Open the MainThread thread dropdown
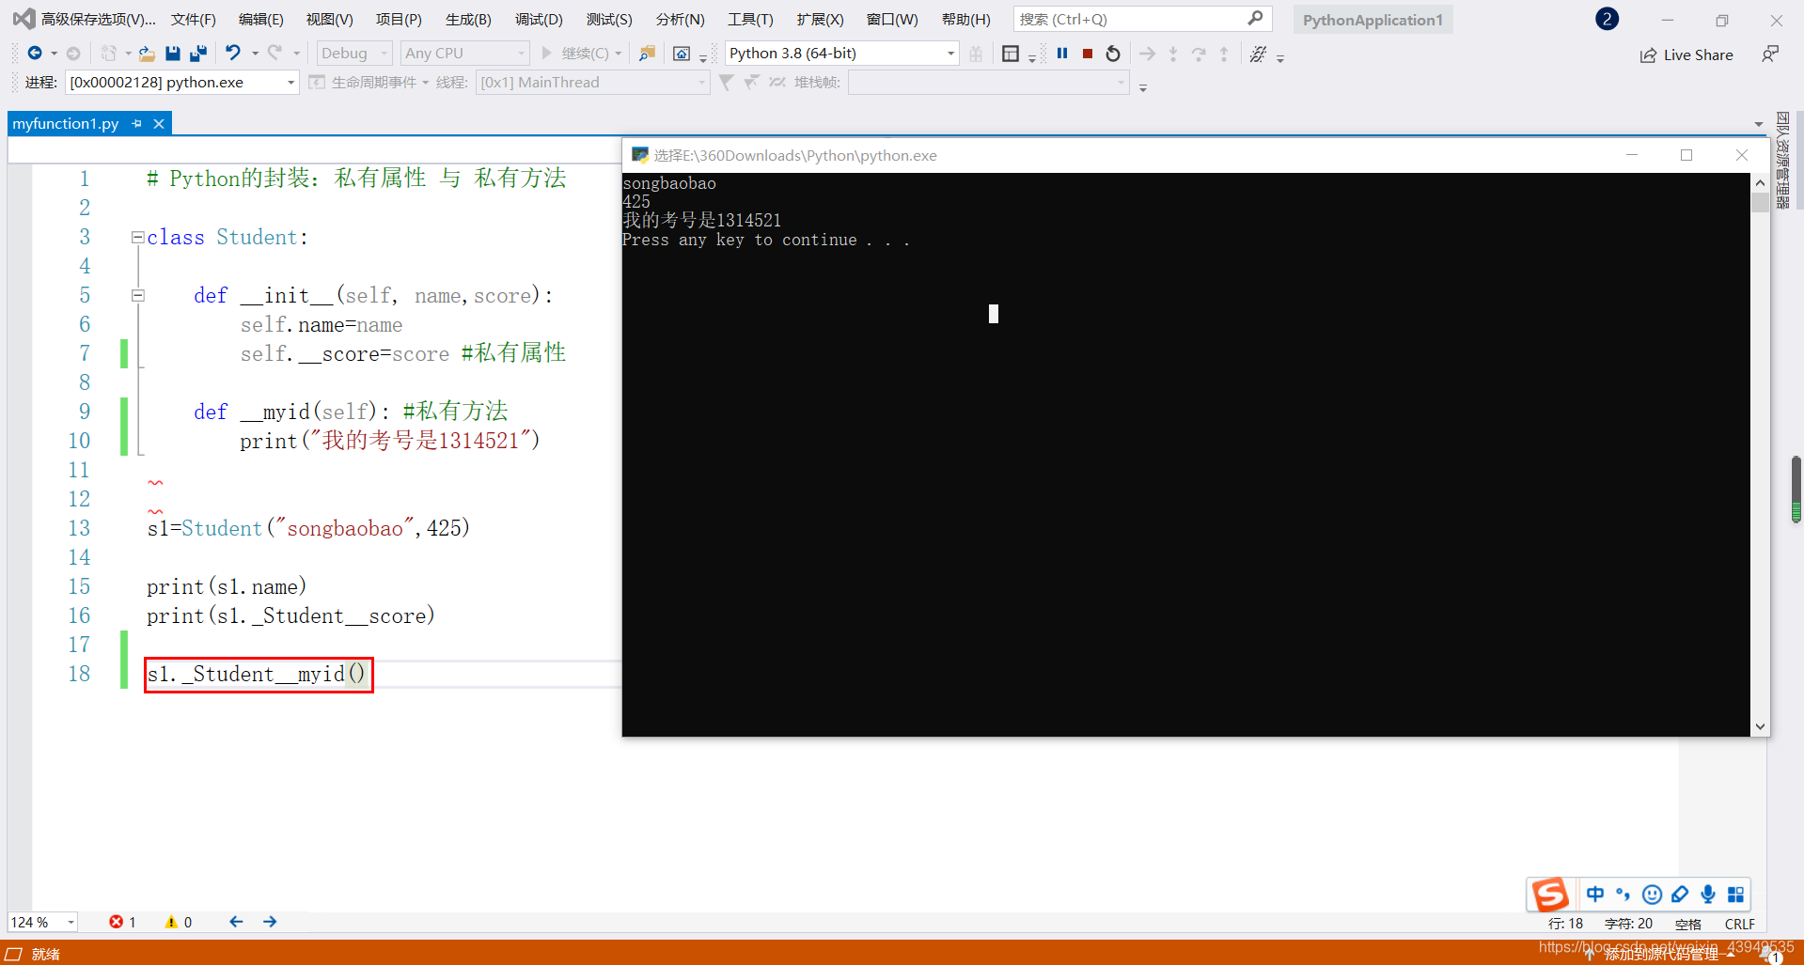This screenshot has height=965, width=1804. [592, 83]
